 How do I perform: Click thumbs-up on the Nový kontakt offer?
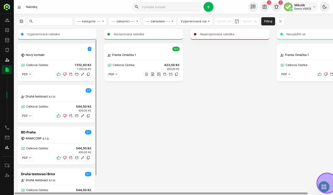(59, 74)
